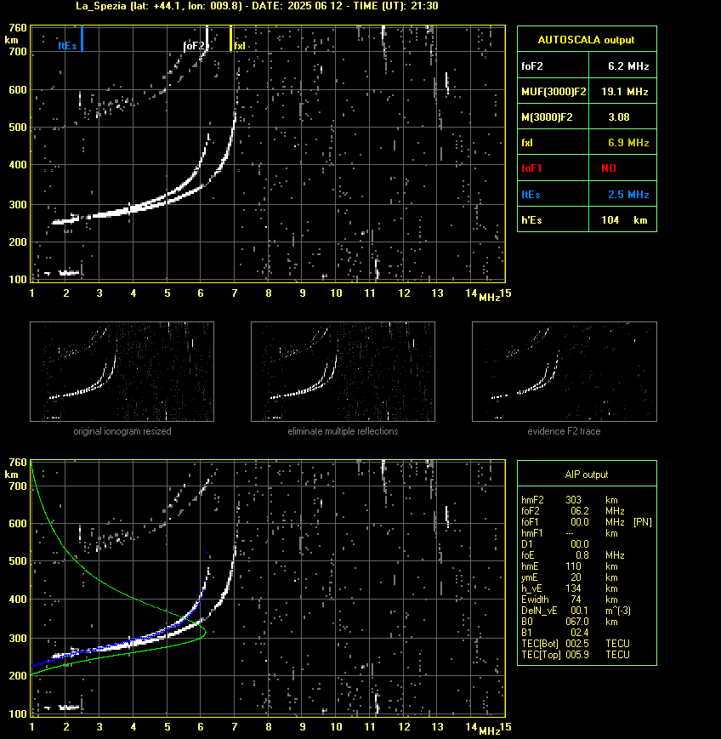
Task: Click the Es echo trace near 100 km in upper ionogram
Action: click(69, 272)
